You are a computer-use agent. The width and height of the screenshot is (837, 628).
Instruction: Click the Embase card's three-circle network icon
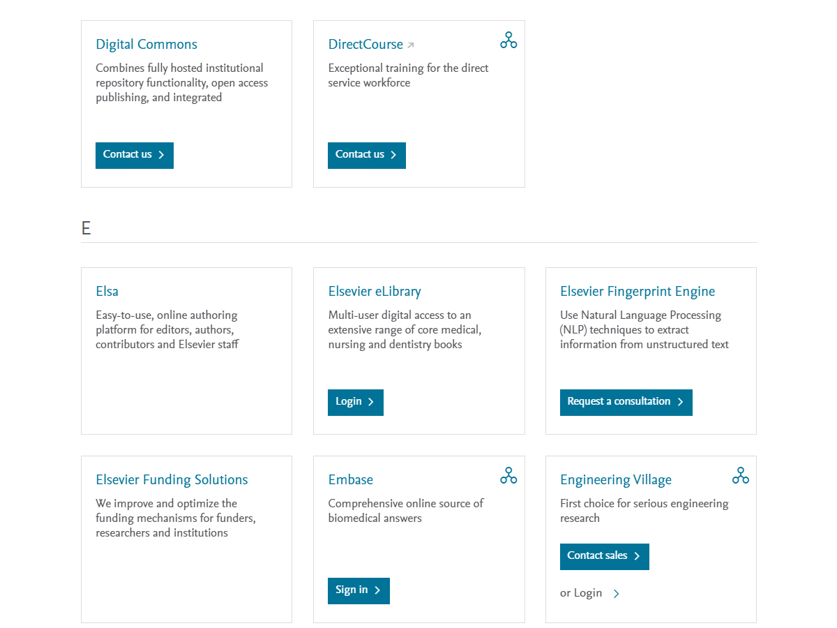[x=508, y=476]
